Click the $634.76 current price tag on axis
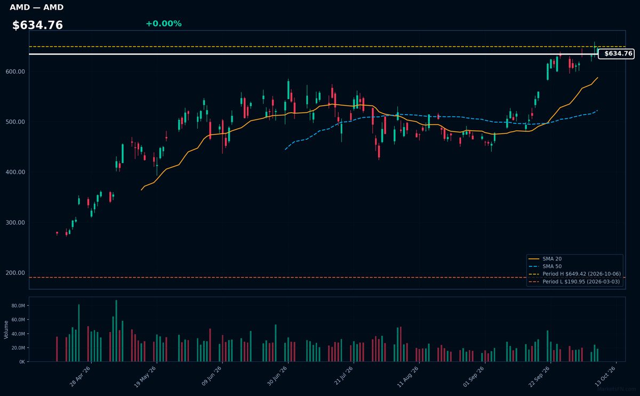The height and width of the screenshot is (396, 640). [x=616, y=54]
